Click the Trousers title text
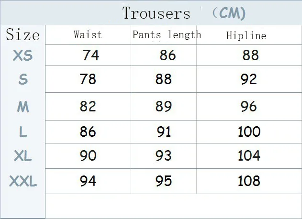Screen dimensions: 302x219 point(156,13)
